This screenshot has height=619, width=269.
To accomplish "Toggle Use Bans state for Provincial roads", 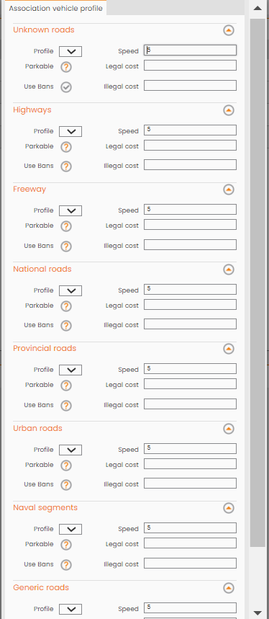I will point(66,406).
